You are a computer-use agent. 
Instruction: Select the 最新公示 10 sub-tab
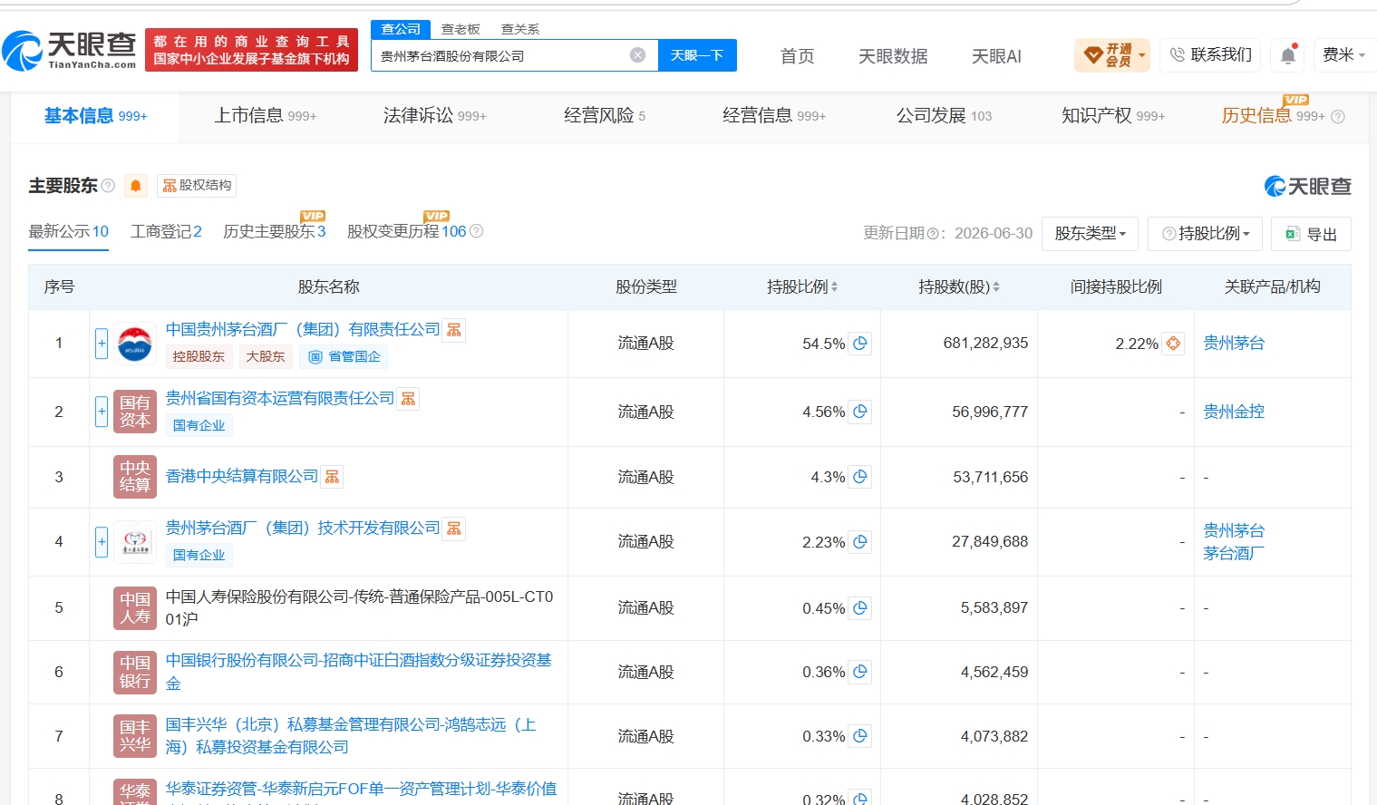pos(68,232)
